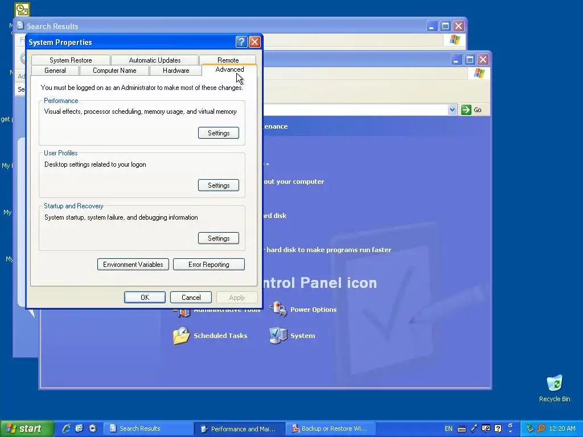
Task: Switch to the General tab
Action: coord(55,70)
